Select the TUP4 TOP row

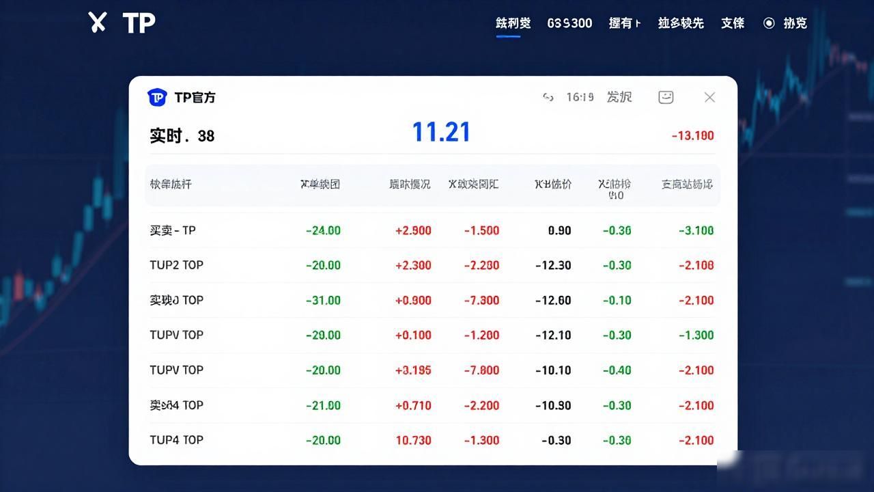[432, 440]
